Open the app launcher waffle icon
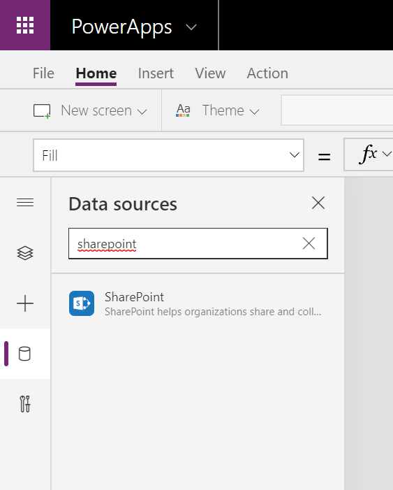This screenshot has width=393, height=490. (25, 25)
